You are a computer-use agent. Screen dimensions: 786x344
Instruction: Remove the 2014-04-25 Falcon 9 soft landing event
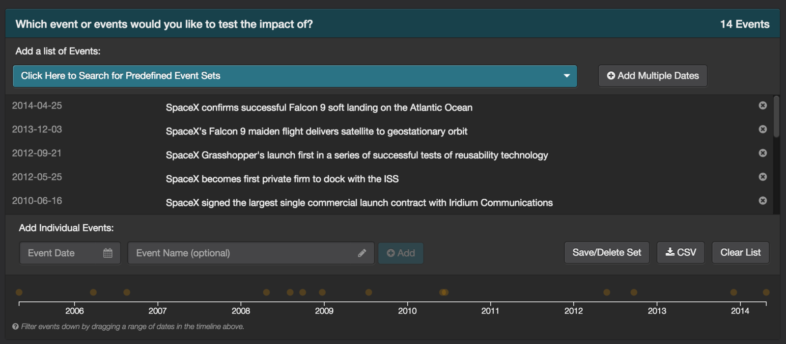(762, 106)
